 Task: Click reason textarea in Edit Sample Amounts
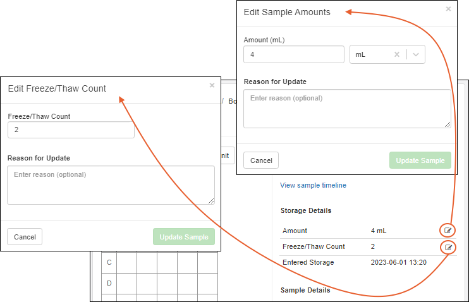(x=347, y=109)
